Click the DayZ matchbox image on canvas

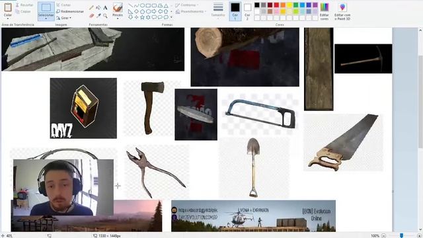(83, 108)
